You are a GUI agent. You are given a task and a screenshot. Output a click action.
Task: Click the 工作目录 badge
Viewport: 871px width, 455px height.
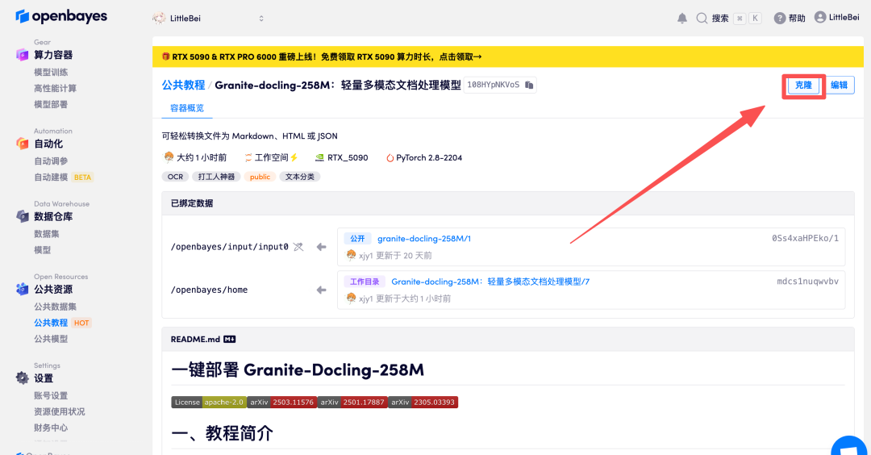(365, 282)
